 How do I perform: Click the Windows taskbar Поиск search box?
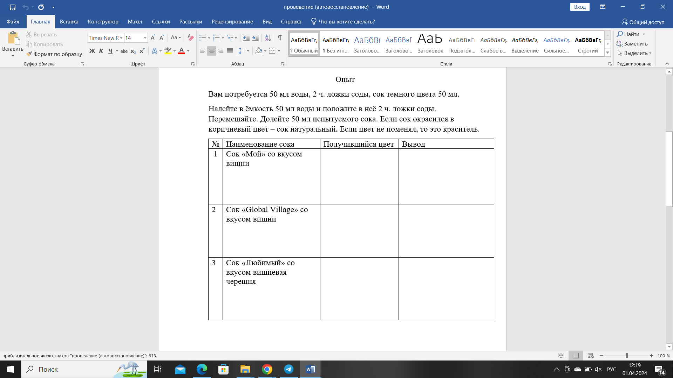(84, 369)
